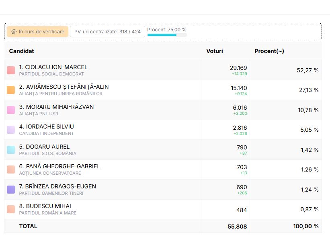The width and height of the screenshot is (330, 243).
Task: Click the peach swatch for Pană Gheorghe-Gabriel
Action: pos(11,169)
